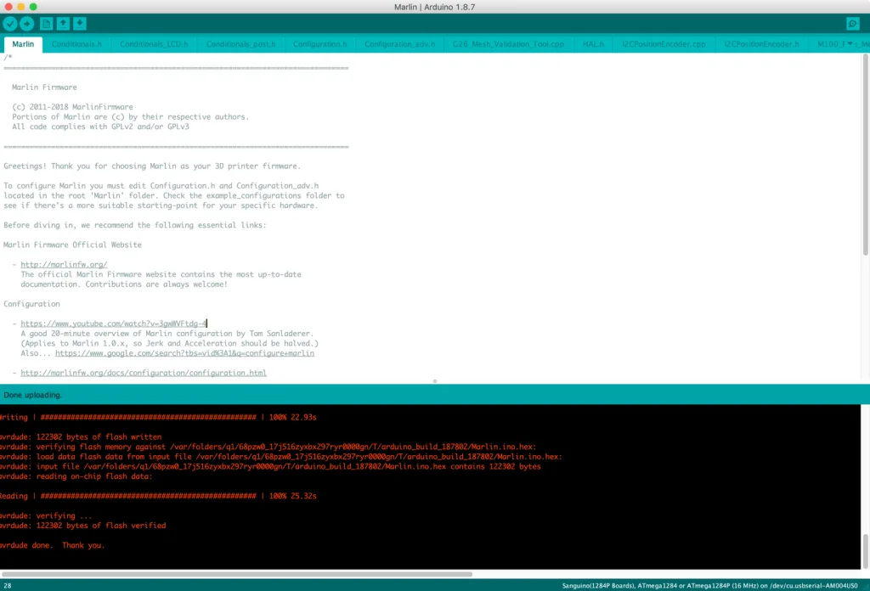Open the Serial Monitor magnifier icon

tap(853, 24)
